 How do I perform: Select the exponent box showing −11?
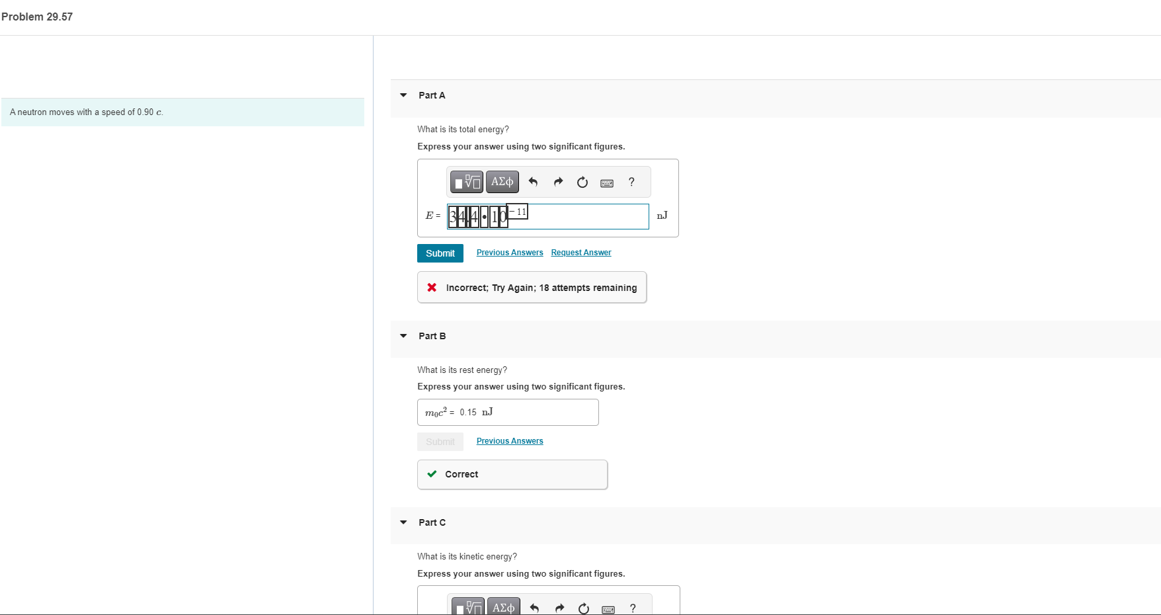(x=517, y=212)
